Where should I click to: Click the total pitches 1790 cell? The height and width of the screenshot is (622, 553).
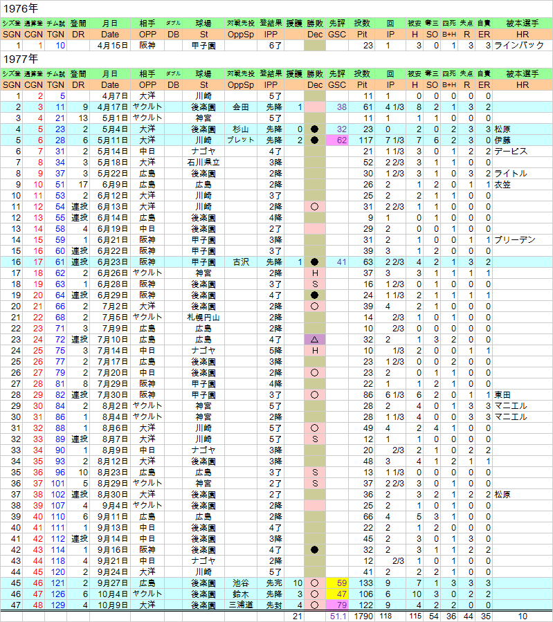(x=362, y=616)
